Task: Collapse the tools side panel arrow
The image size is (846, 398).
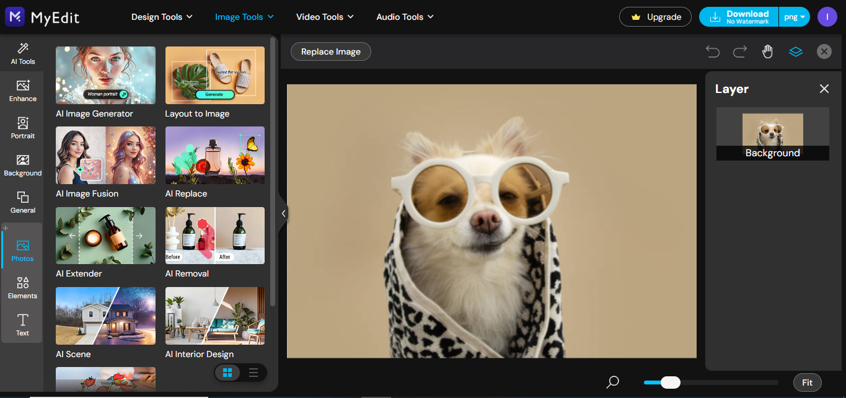Action: click(283, 213)
